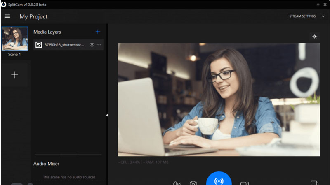
Task: Add a new scene with the plus tile
Action: (14, 75)
